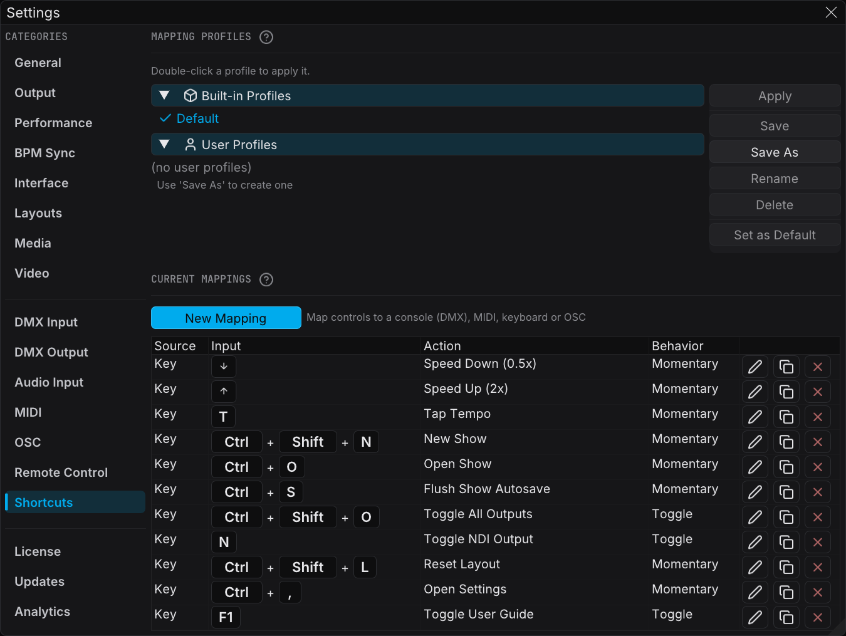Viewport: 846px width, 636px height.
Task: Click the Behavior column header
Action: tap(694, 346)
